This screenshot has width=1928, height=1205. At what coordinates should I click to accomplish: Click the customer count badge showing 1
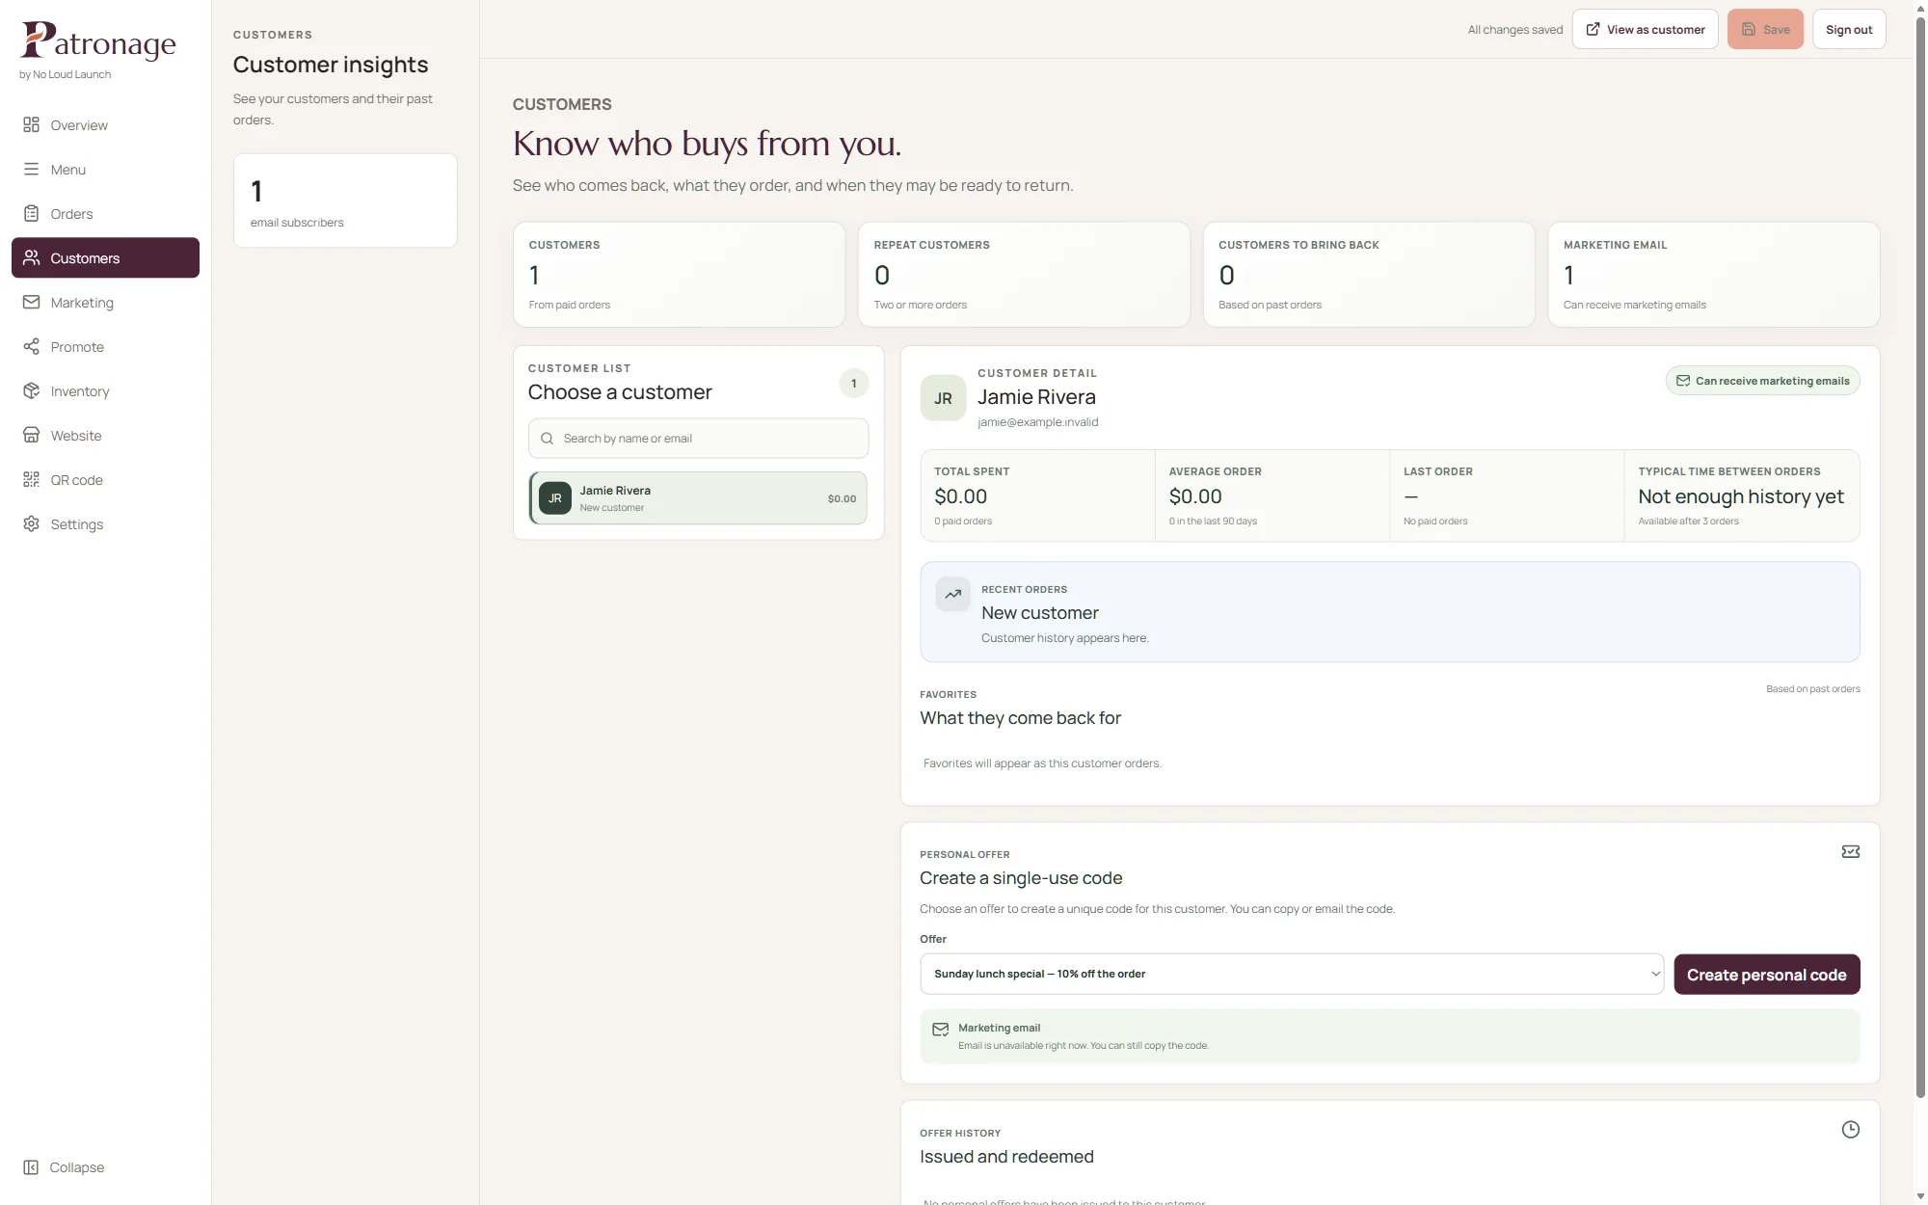pos(853,384)
